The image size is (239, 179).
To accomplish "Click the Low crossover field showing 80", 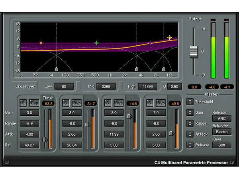I will pos(64,86).
